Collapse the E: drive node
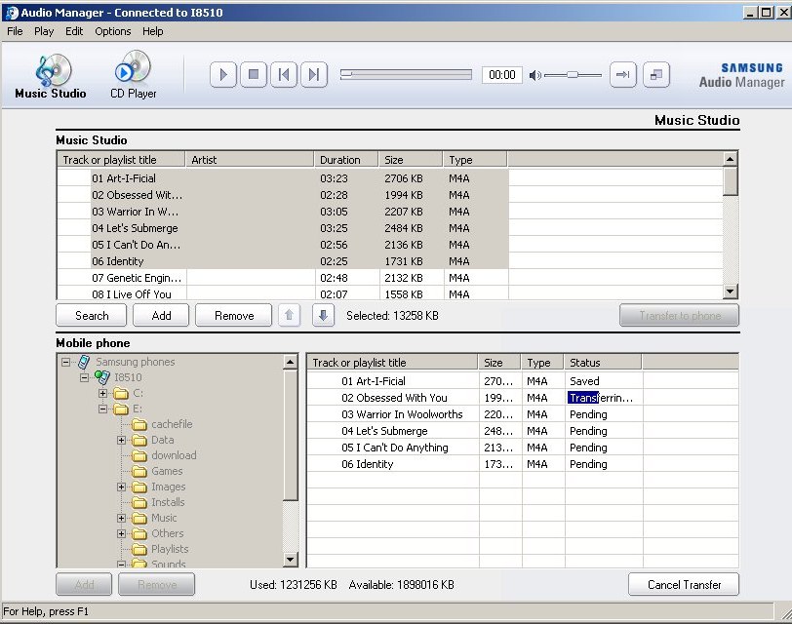Image resolution: width=792 pixels, height=624 pixels. (x=103, y=409)
